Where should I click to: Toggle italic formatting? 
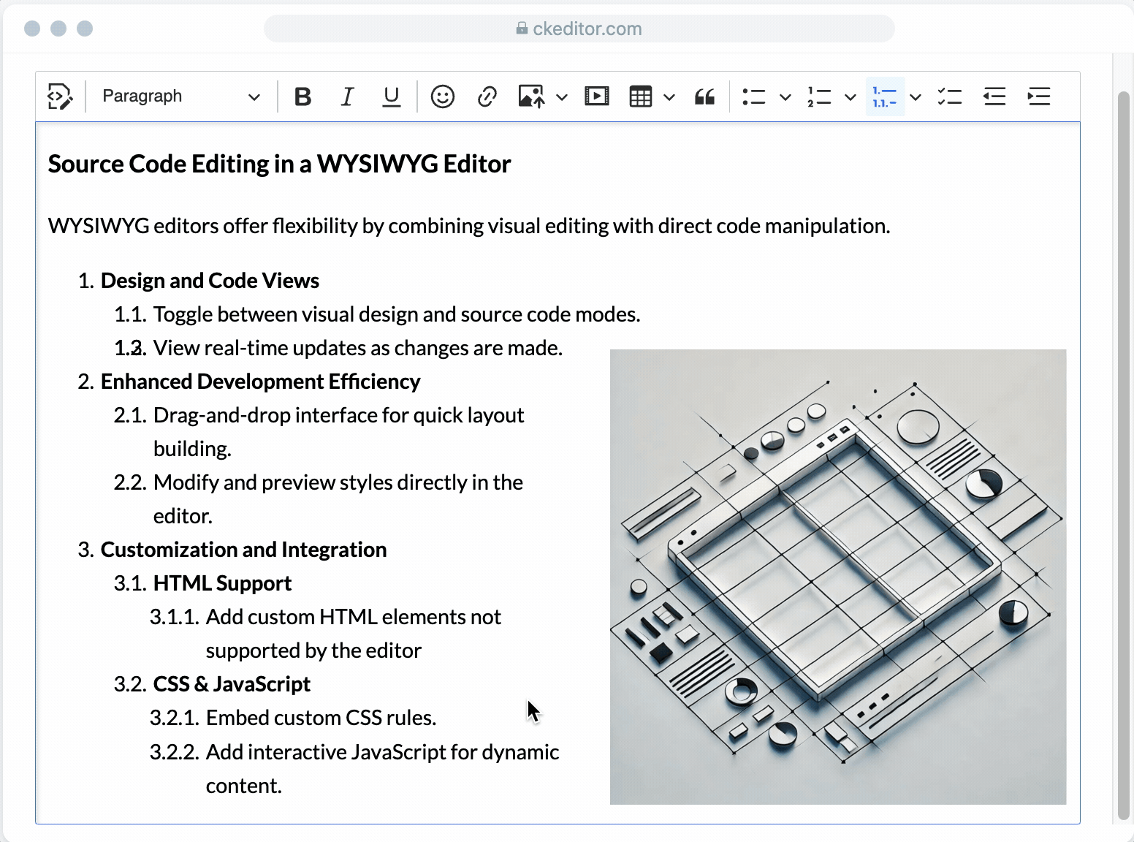pyautogui.click(x=347, y=96)
